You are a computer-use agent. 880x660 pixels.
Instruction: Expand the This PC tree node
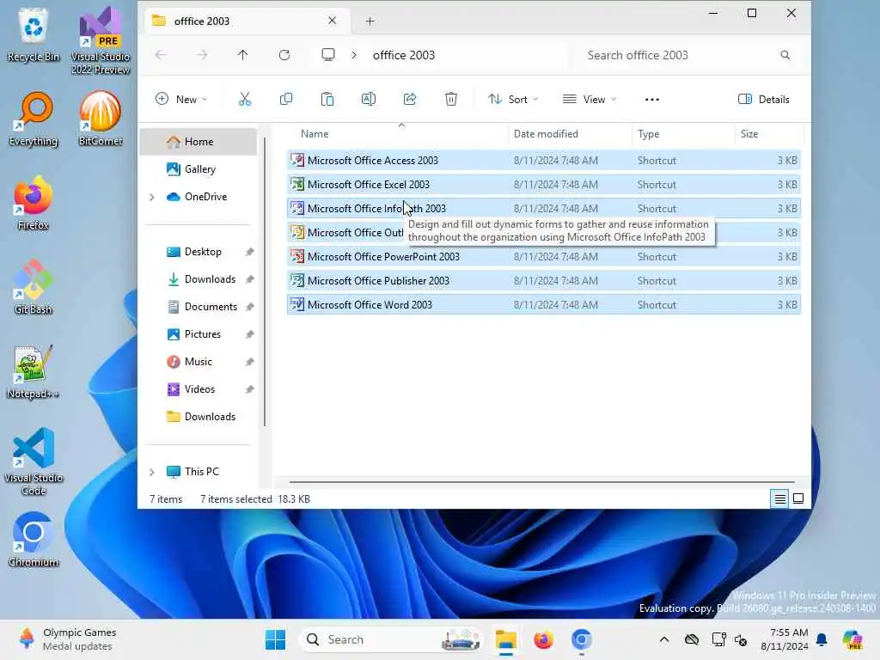tap(151, 472)
